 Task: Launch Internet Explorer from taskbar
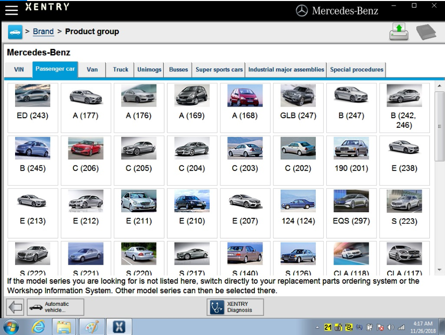pos(38,327)
